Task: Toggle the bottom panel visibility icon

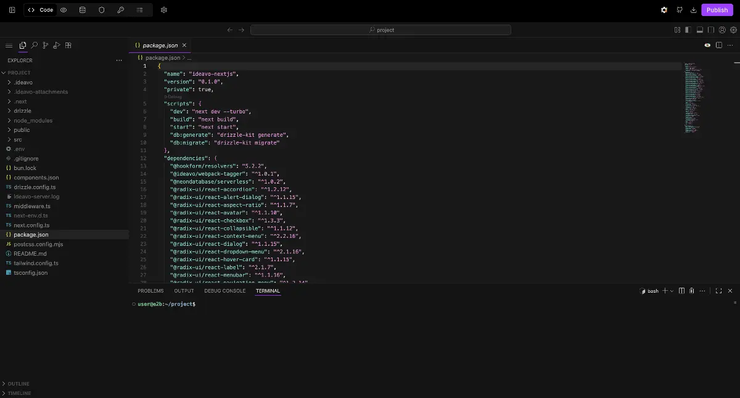Action: (x=699, y=29)
